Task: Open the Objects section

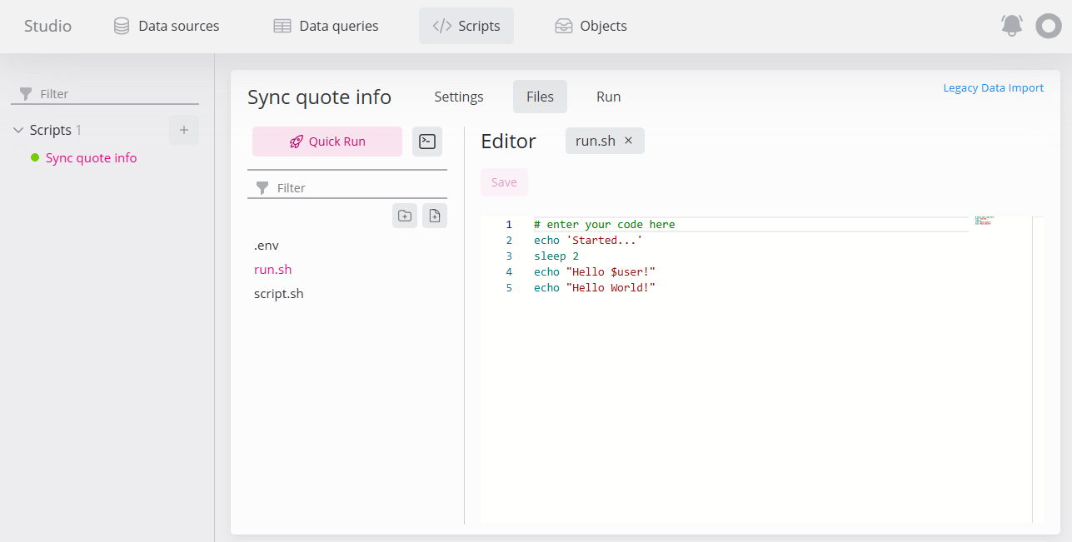Action: (x=591, y=26)
